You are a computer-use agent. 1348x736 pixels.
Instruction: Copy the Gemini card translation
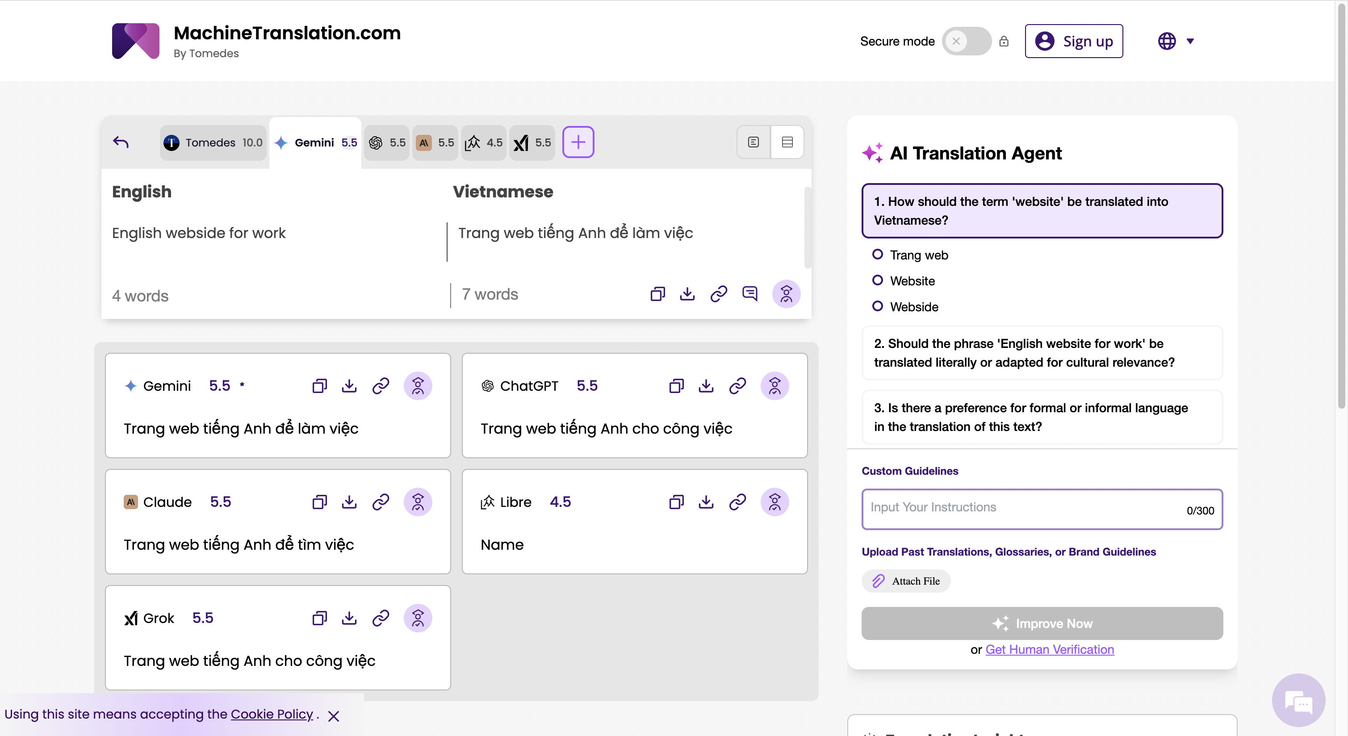tap(319, 386)
